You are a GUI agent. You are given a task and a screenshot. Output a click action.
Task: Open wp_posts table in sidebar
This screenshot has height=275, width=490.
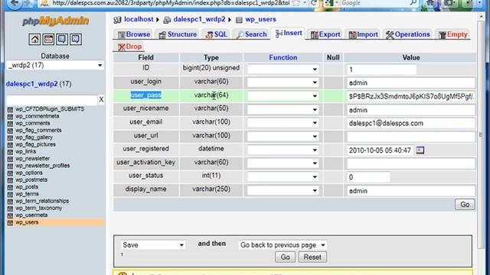(x=27, y=186)
